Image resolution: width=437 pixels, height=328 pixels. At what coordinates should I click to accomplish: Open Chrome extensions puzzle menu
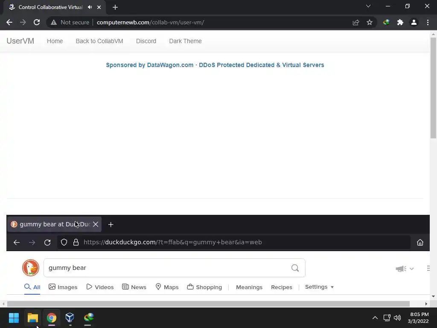pos(400,22)
